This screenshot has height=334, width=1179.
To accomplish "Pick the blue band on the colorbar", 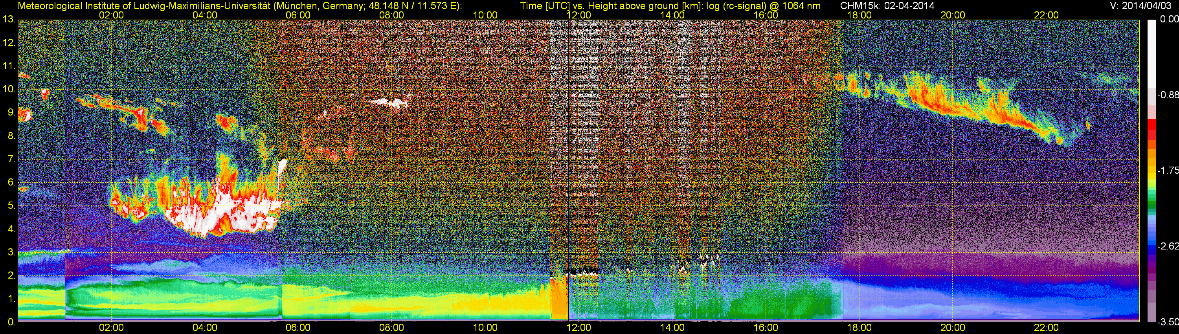I will tap(1151, 250).
